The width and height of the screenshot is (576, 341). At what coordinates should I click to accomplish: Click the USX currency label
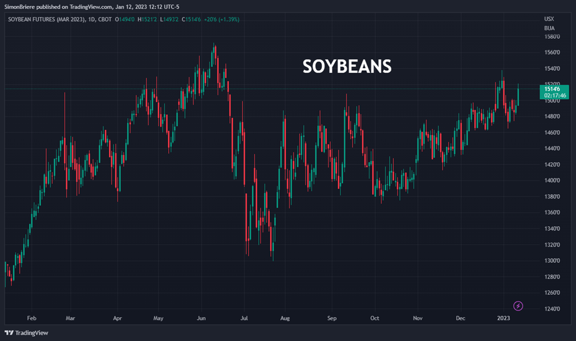[x=549, y=19]
